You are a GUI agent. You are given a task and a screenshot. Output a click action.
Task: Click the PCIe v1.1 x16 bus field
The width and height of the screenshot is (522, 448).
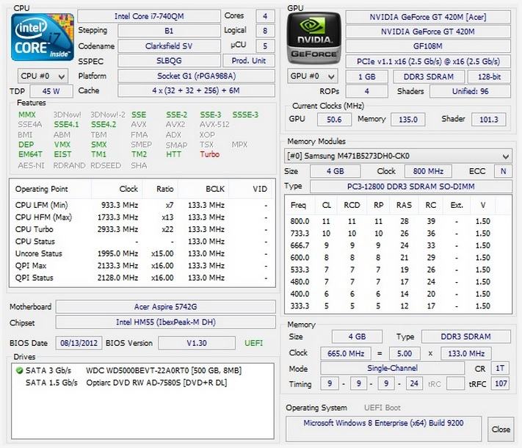[x=428, y=61]
